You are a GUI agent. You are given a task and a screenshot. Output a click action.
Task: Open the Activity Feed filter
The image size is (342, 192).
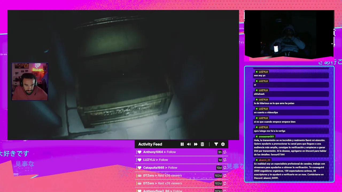[216, 144]
